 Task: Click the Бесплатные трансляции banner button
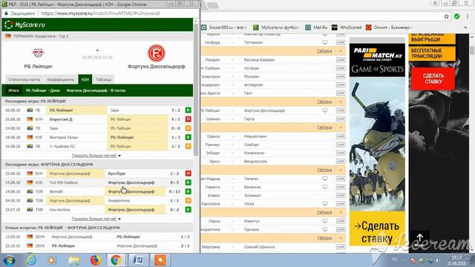point(432,53)
